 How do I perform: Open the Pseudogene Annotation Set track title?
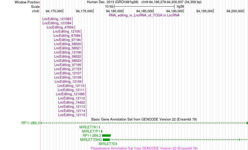pyautogui.click(x=144, y=148)
